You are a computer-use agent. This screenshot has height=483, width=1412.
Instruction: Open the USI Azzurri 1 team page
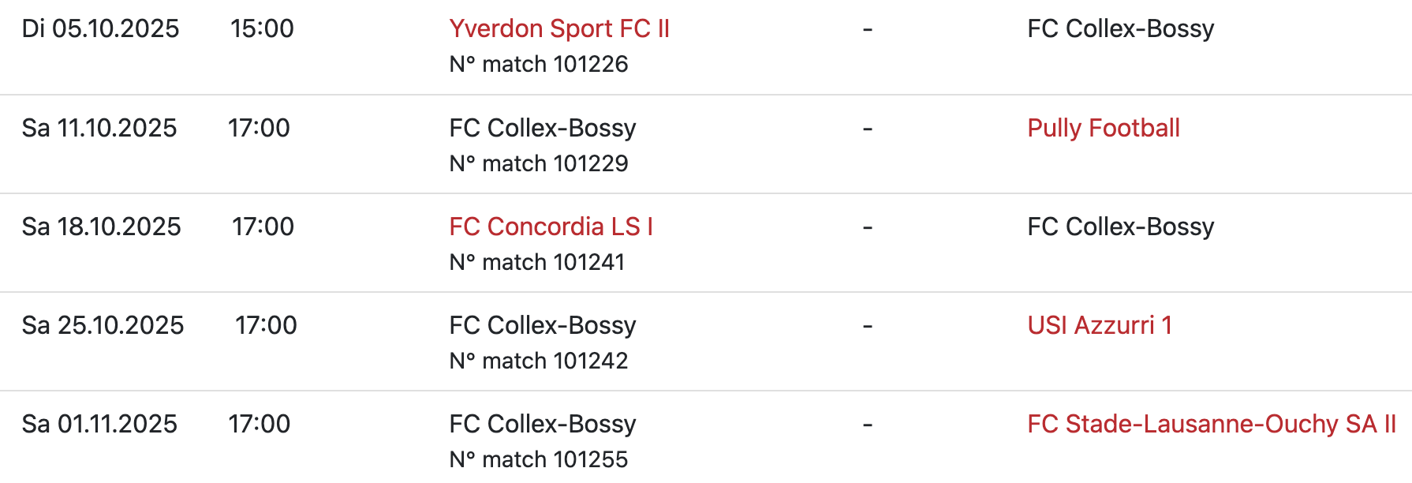[1099, 325]
